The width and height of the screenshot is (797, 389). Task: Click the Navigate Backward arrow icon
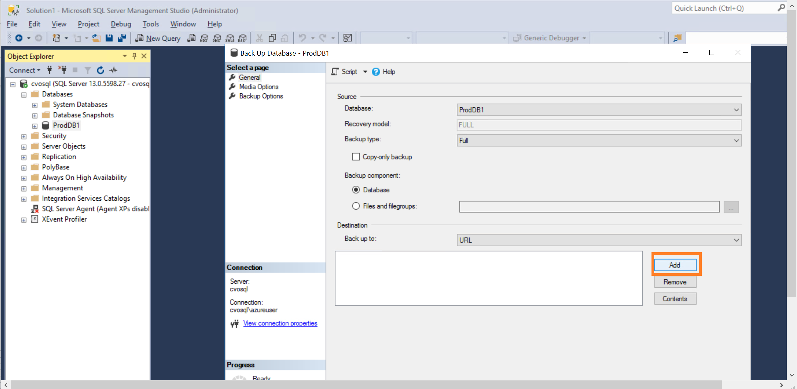coord(19,38)
